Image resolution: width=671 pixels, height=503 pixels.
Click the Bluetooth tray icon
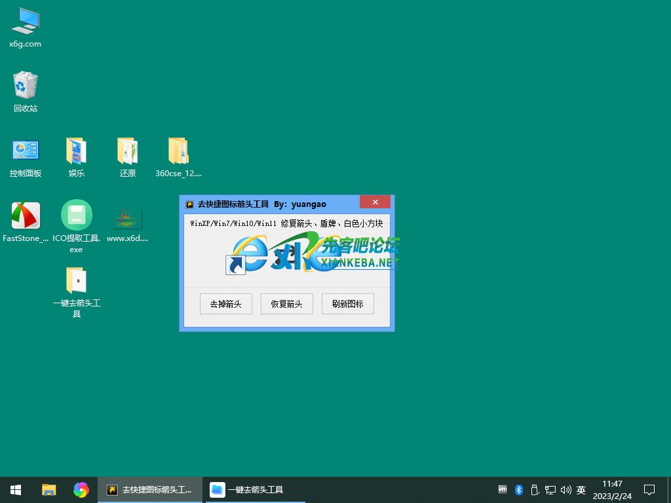[518, 489]
